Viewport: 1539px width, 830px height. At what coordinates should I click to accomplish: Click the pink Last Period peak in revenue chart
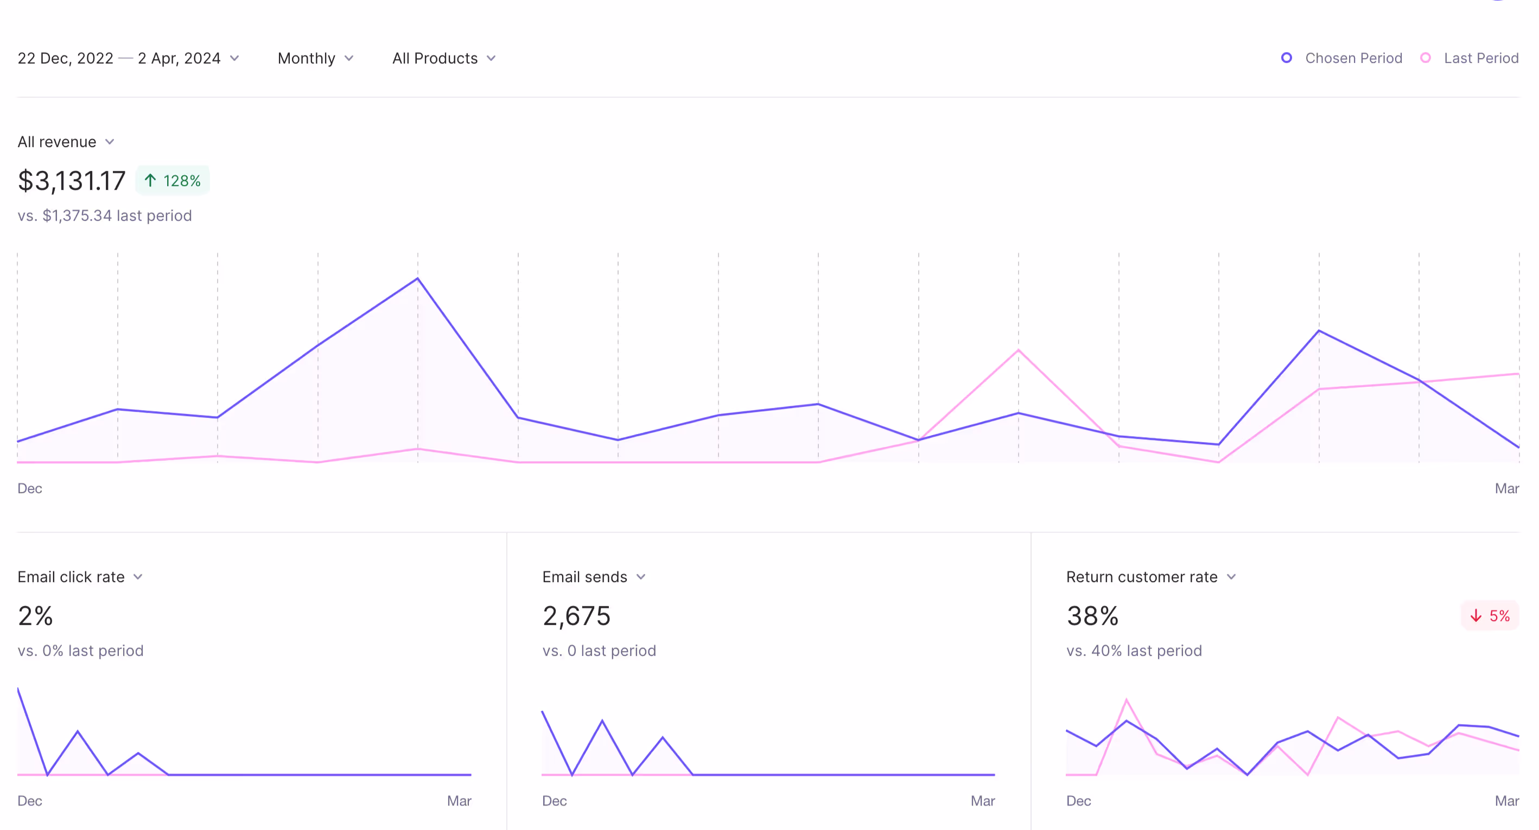pos(1019,350)
